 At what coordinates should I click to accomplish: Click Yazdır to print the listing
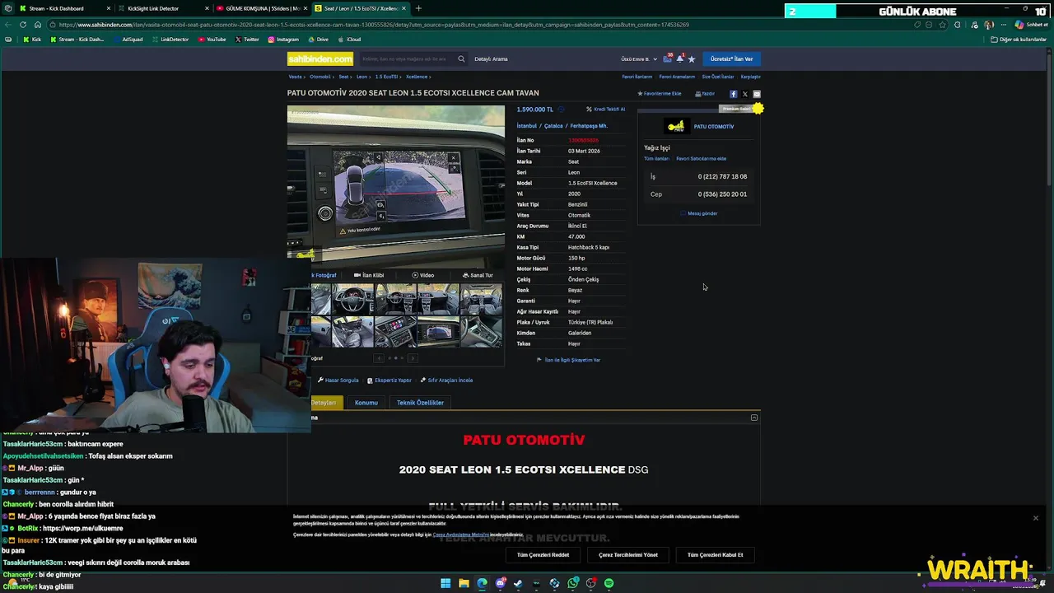coord(705,94)
